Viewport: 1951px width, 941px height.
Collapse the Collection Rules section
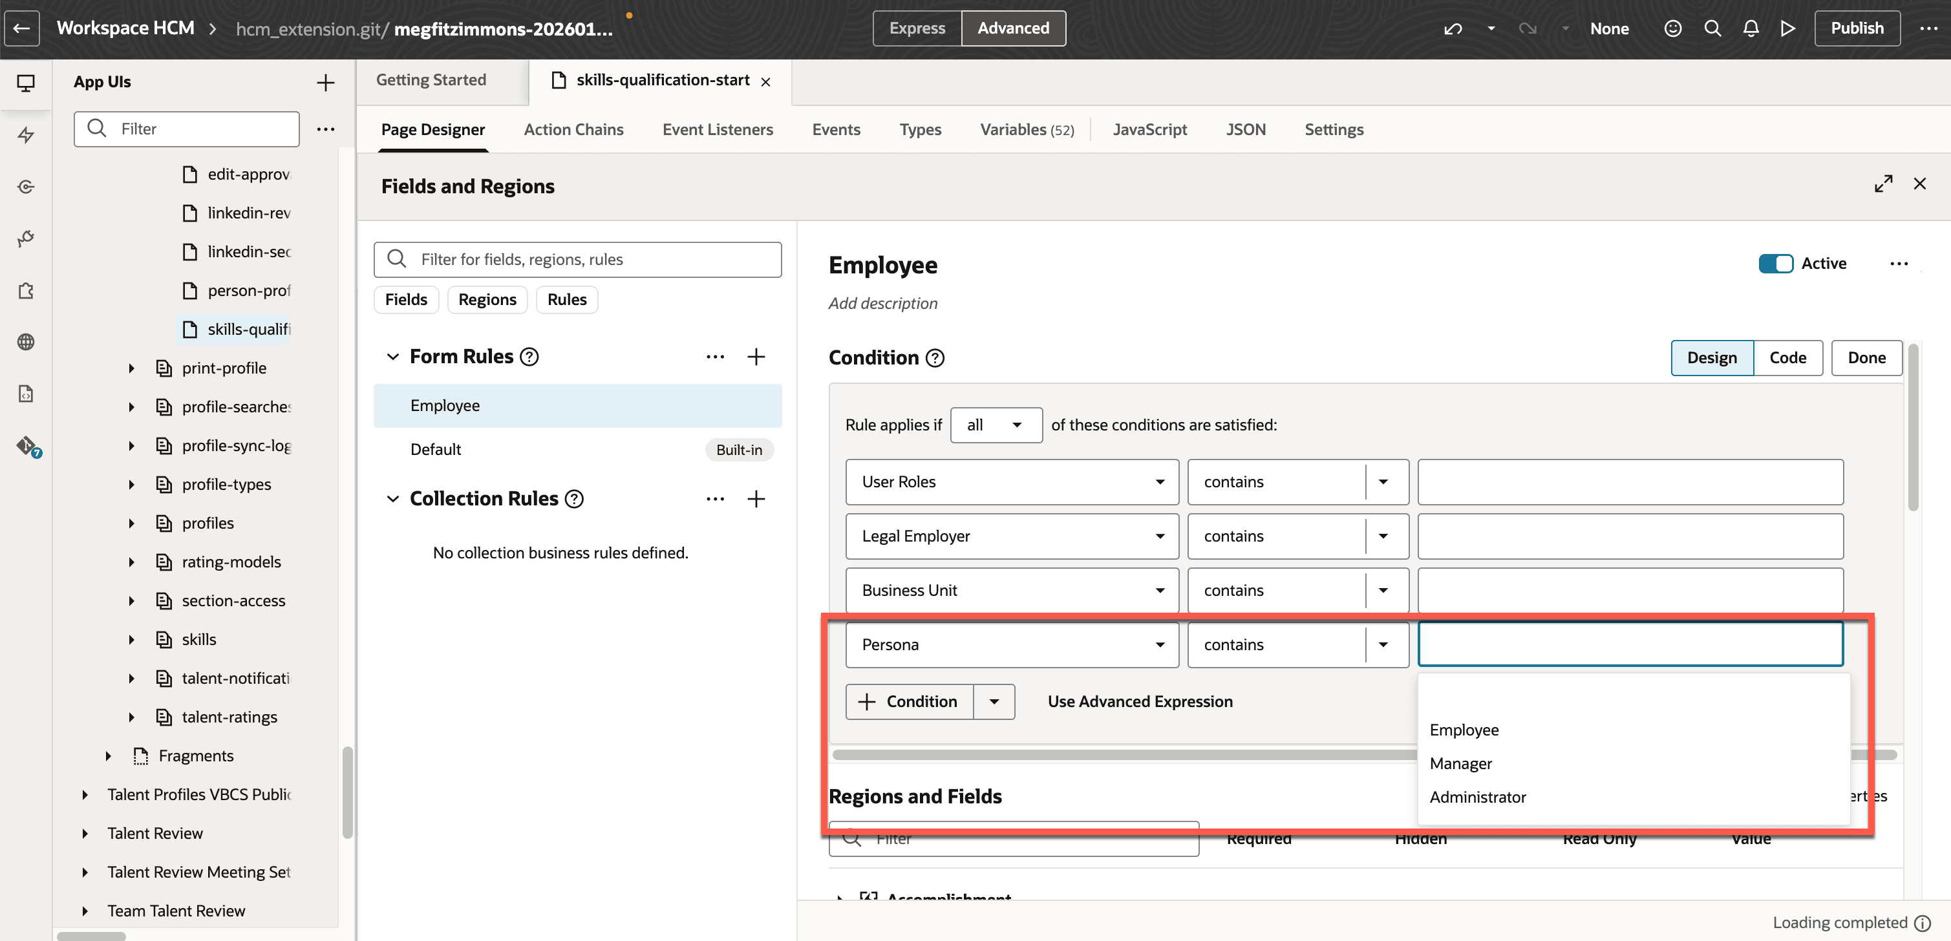coord(392,499)
